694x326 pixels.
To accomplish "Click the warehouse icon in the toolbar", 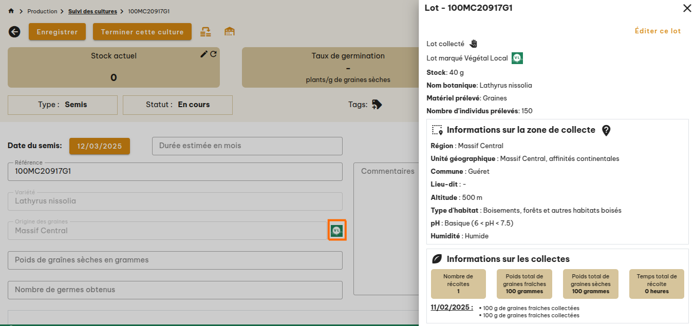I will pos(230,32).
